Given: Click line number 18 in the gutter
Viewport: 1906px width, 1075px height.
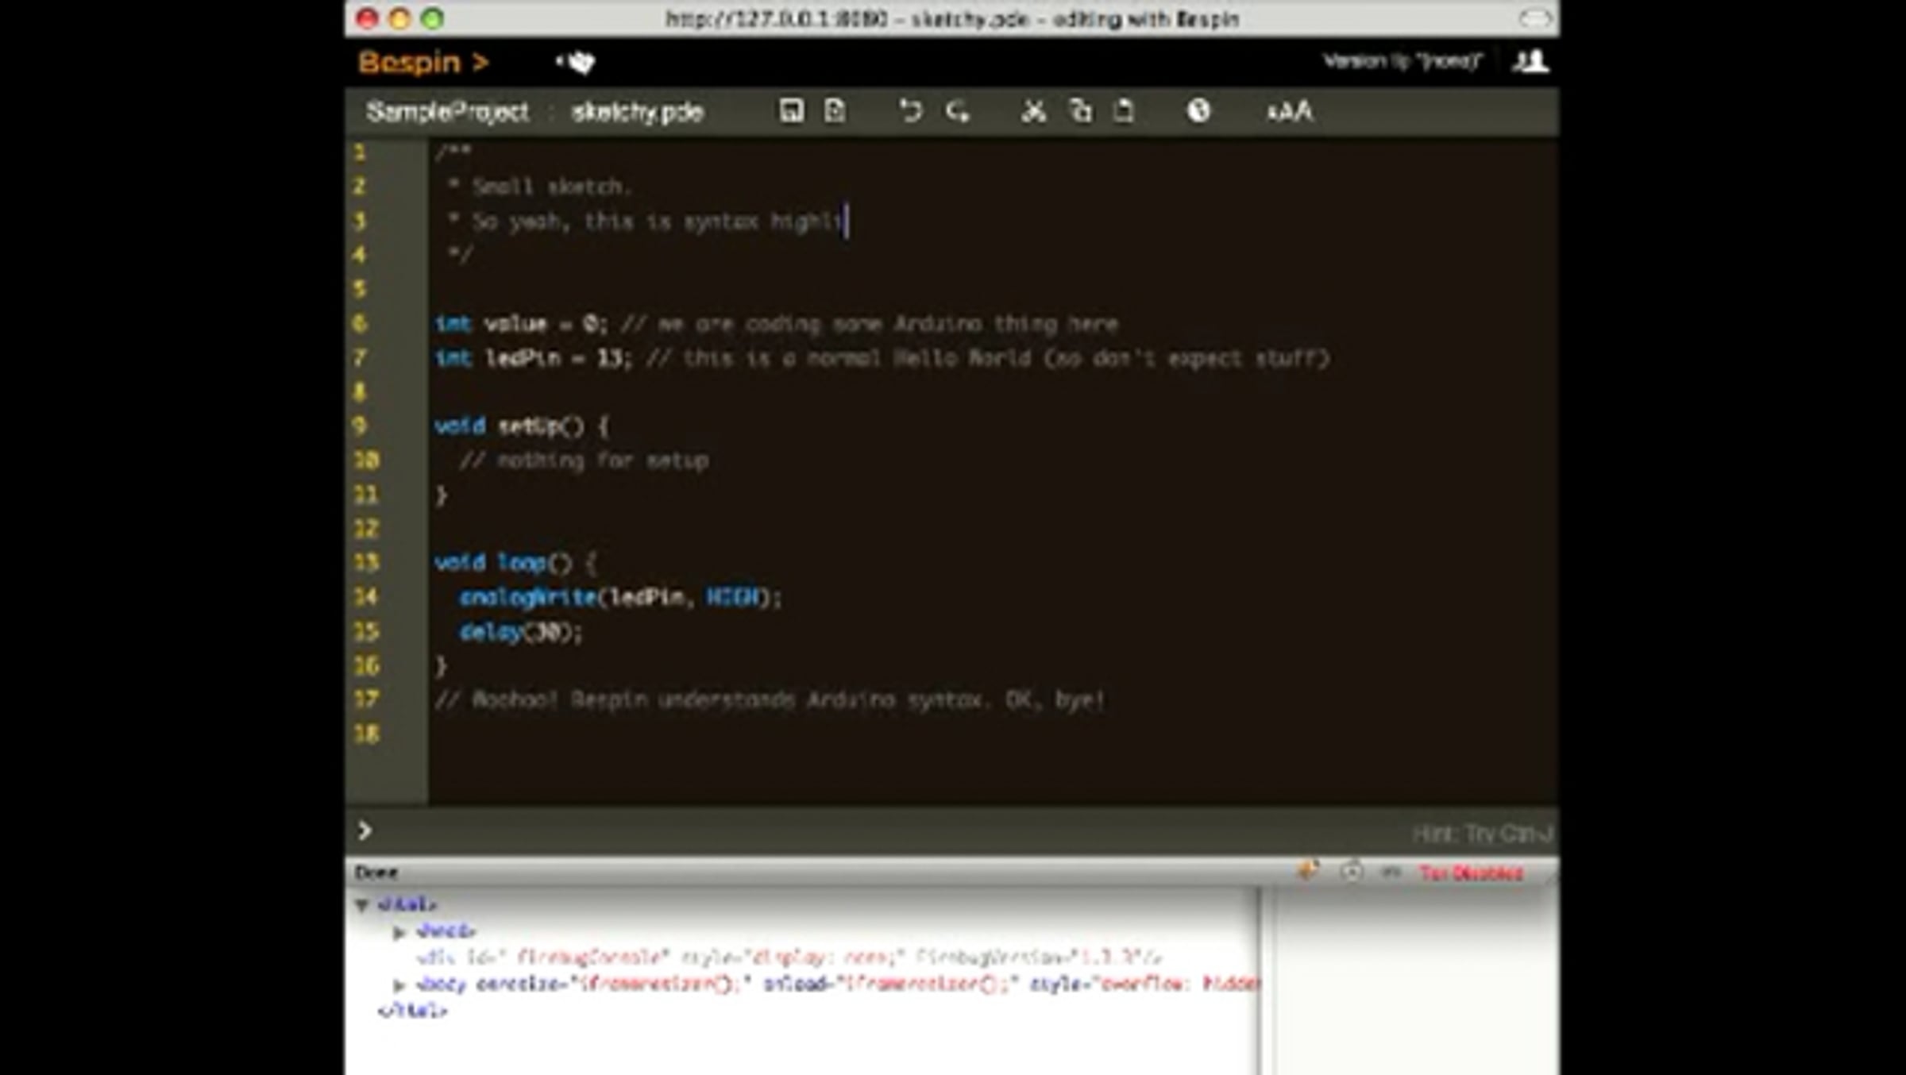Looking at the screenshot, I should click(x=366, y=733).
